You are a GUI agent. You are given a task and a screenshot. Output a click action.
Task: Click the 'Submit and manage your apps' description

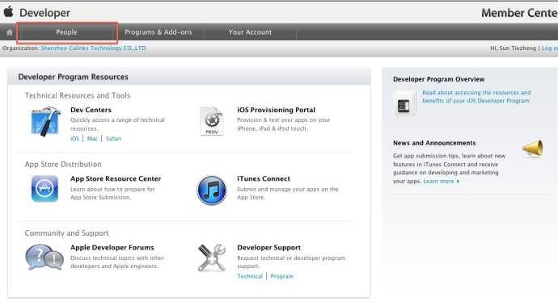tap(288, 193)
